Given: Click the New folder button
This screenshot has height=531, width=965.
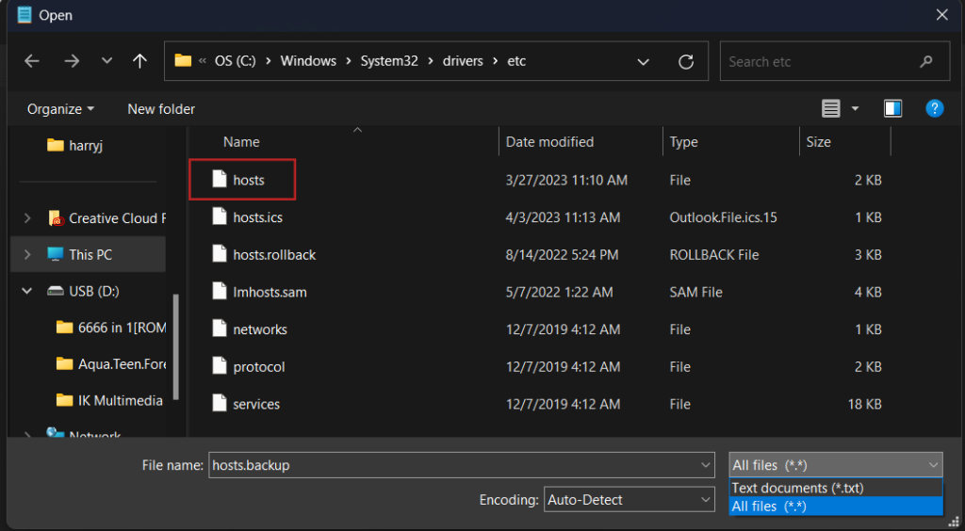Looking at the screenshot, I should (161, 109).
